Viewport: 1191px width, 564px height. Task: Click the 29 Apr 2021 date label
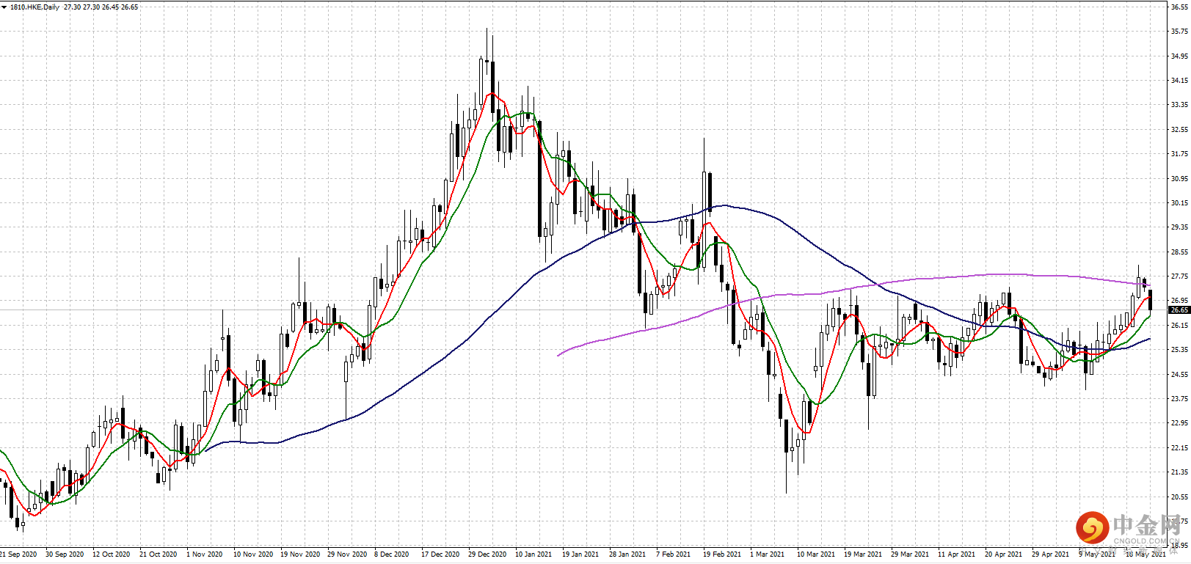pos(1051,554)
